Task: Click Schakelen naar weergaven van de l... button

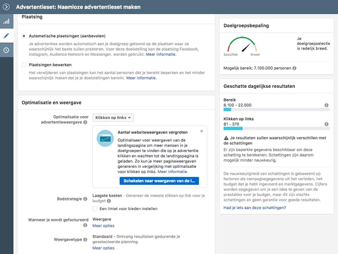Action: click(159, 181)
